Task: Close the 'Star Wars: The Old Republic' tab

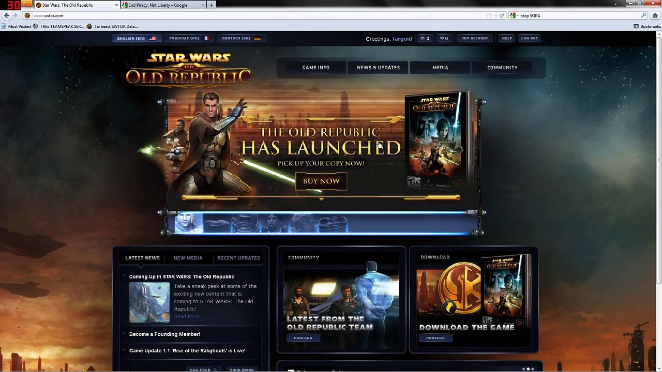Action: click(116, 5)
